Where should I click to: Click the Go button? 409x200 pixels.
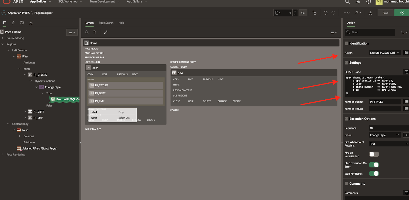tap(303, 13)
